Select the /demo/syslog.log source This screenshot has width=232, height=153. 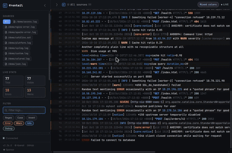17,48
